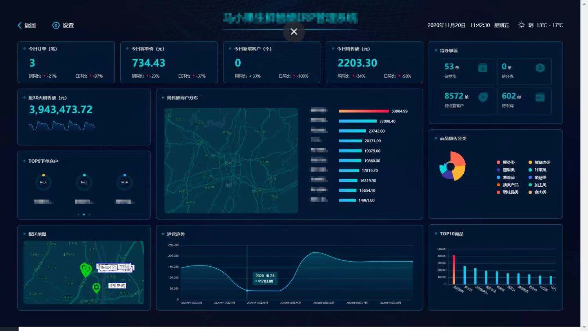Toggle 茄果类 legend item
Viewport: 588px width, 331px height.
pos(506,170)
